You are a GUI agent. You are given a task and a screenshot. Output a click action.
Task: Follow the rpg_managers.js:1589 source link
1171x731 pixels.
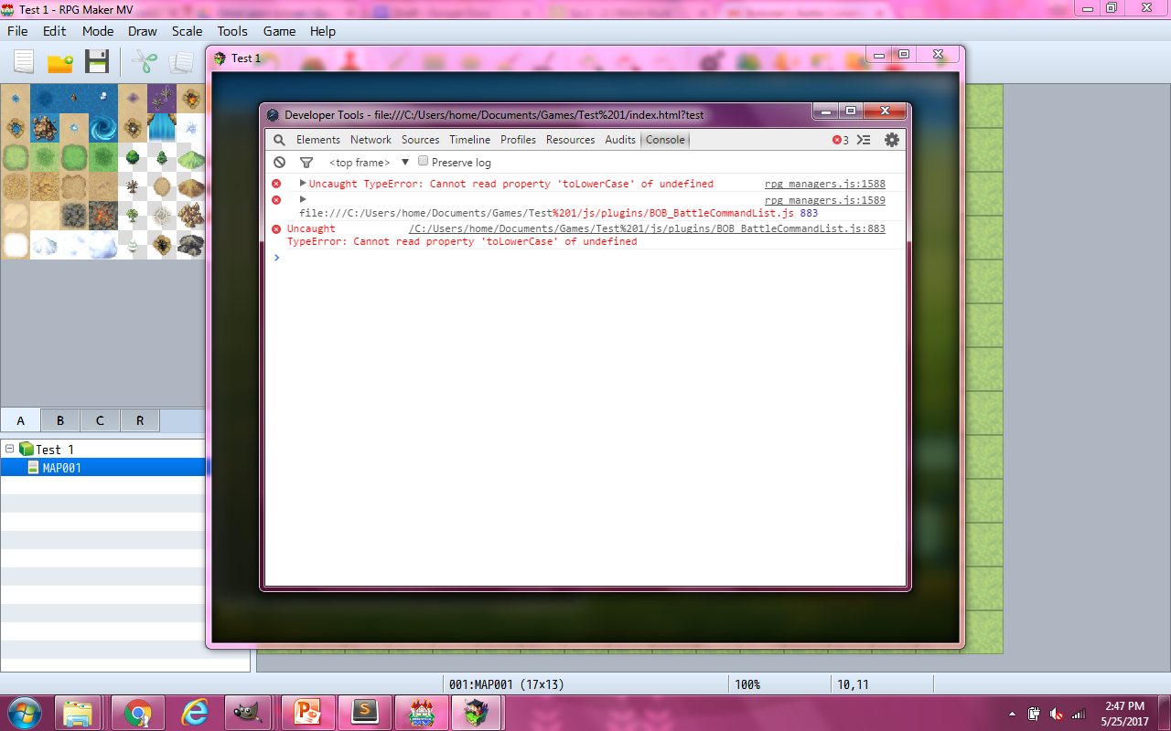tap(825, 200)
